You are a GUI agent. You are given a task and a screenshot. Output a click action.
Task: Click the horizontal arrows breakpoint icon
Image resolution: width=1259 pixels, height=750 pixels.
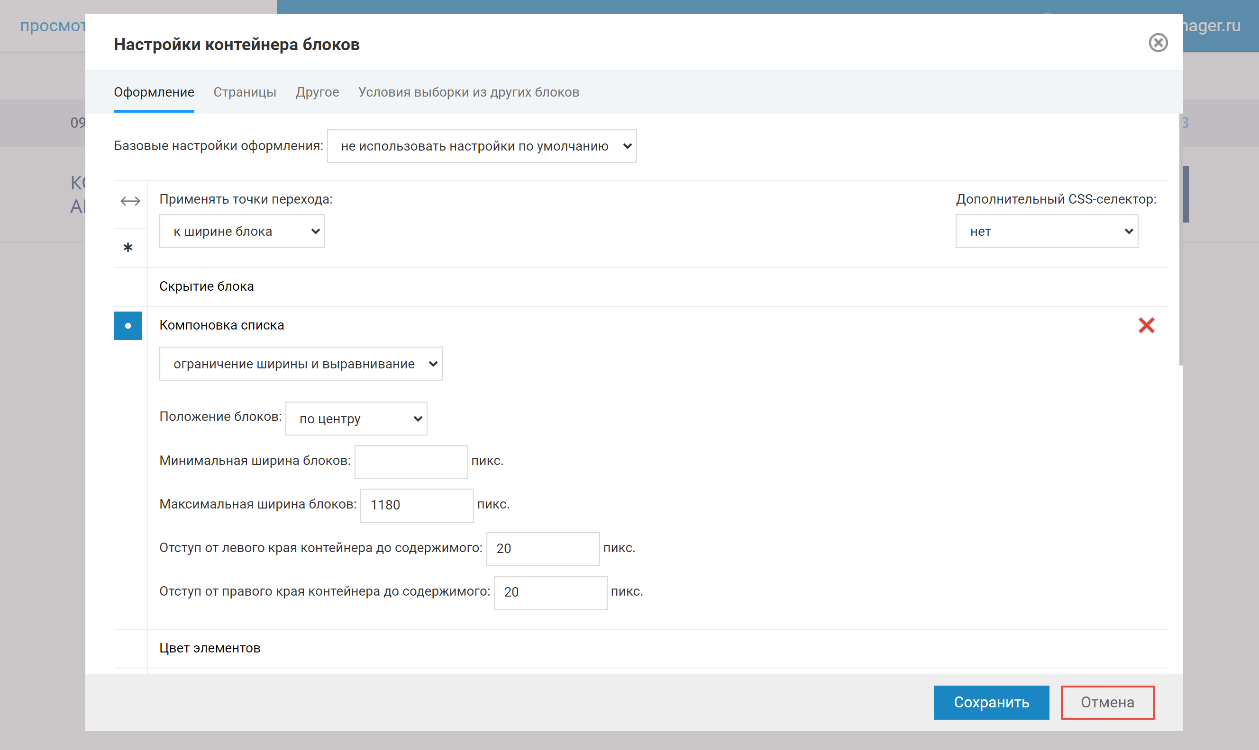click(130, 201)
